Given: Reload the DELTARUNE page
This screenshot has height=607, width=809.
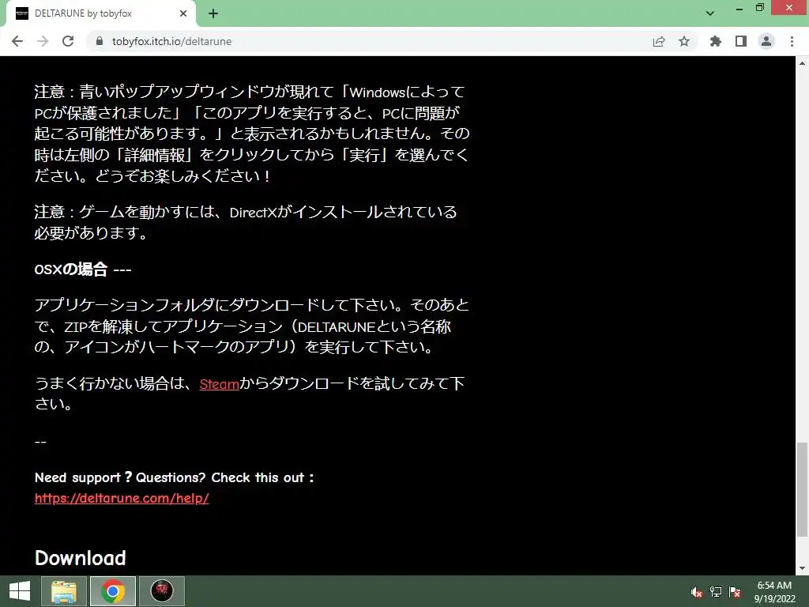Looking at the screenshot, I should tap(68, 41).
